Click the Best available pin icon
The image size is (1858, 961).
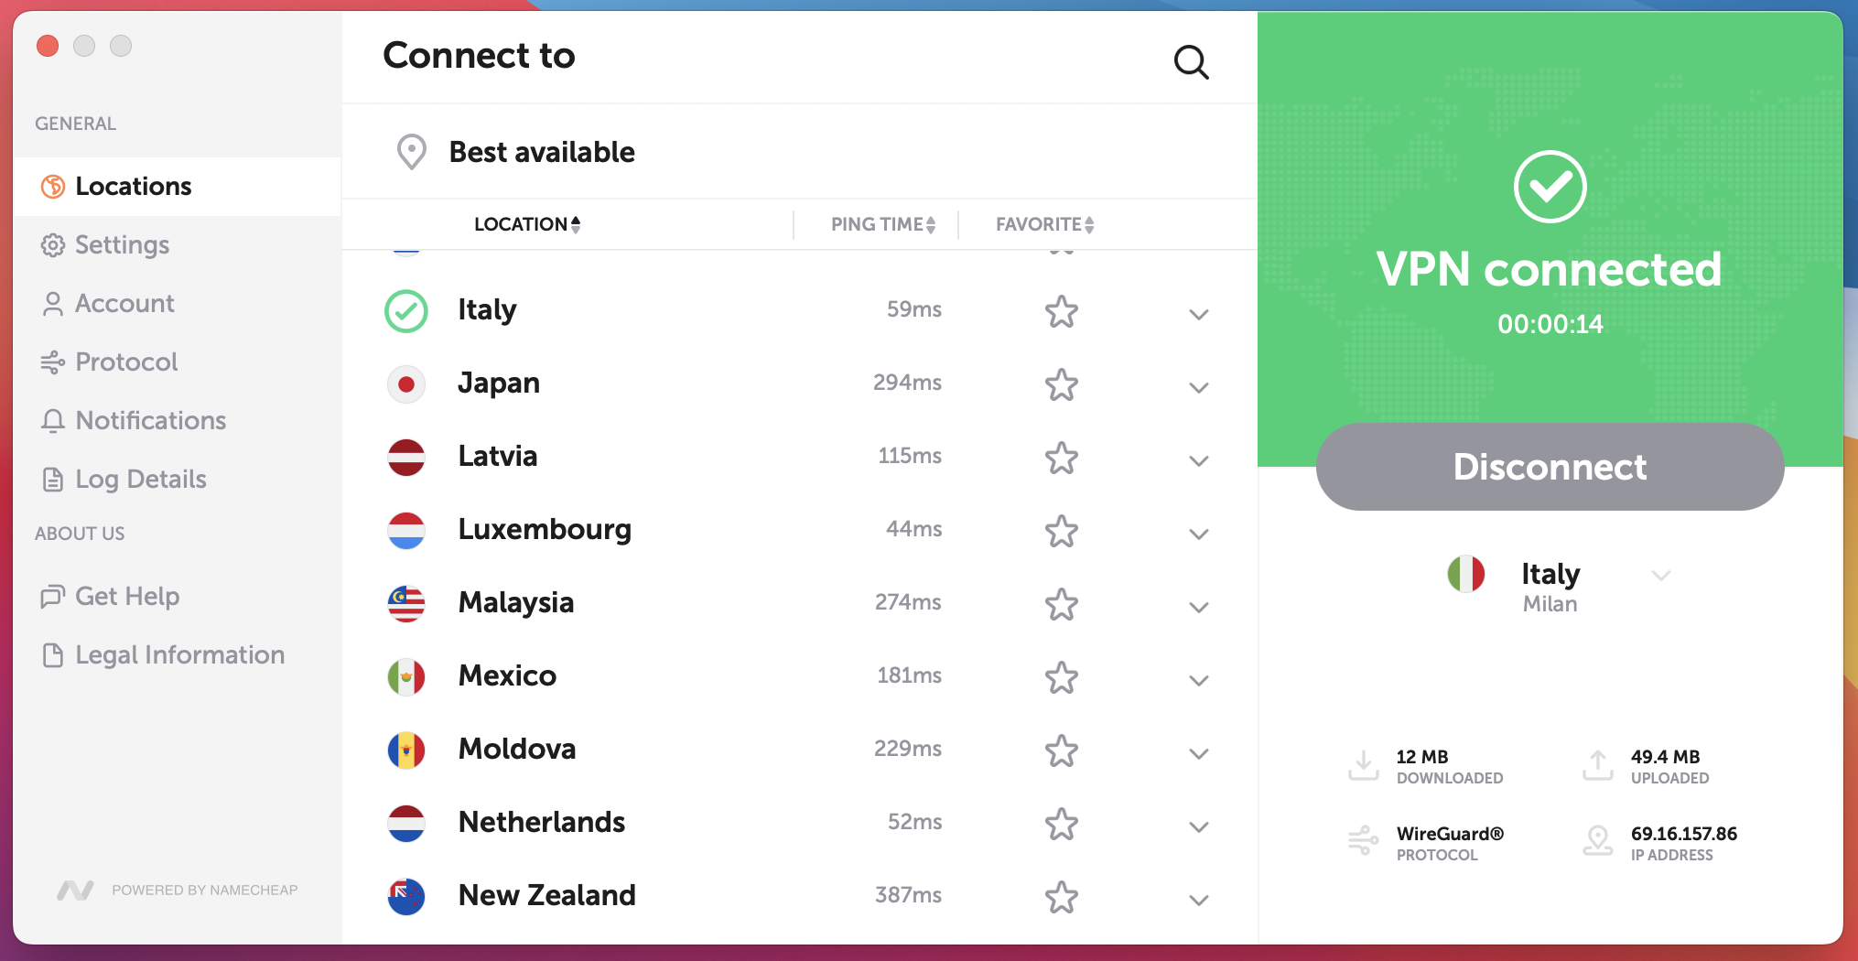pyautogui.click(x=412, y=152)
